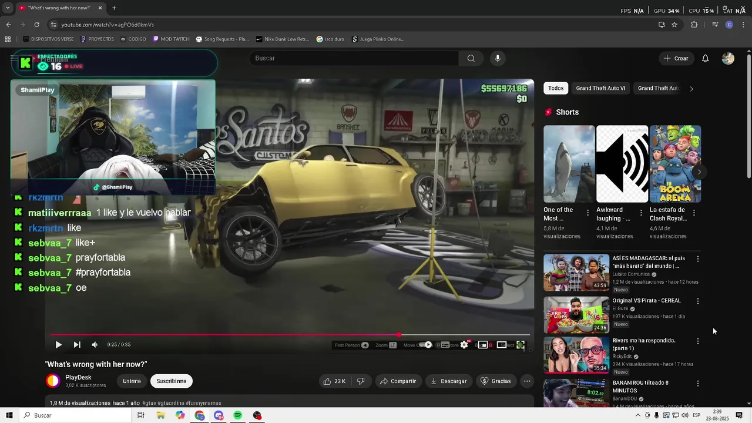Open shark short thumbnail

569,164
